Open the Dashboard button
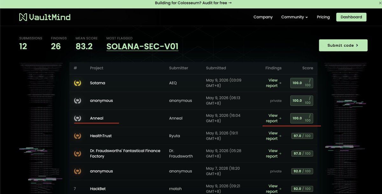382x194 pixels. point(351,17)
